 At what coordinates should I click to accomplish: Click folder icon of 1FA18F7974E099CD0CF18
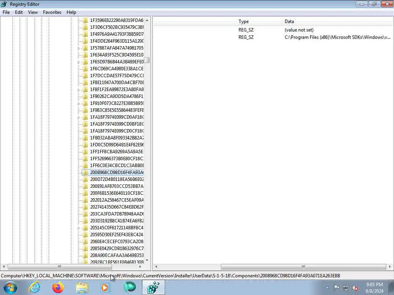85,131
